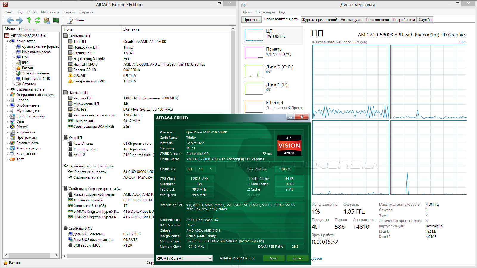Click right arrow of the tree horizontal scrollbar

pos(57,255)
